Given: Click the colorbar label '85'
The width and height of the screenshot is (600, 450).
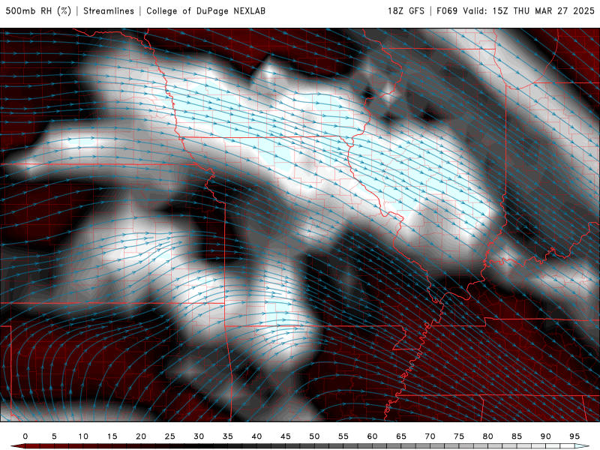Looking at the screenshot, I should click(x=517, y=436).
